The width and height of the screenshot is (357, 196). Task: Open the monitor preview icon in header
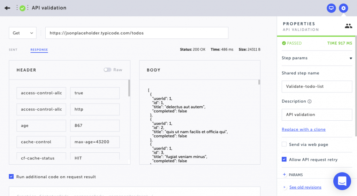[x=331, y=8]
